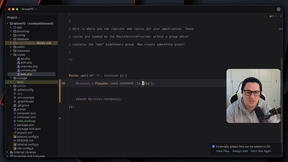Select the postcss.config.js file icon
The image size is (288, 162).
coord(15,137)
